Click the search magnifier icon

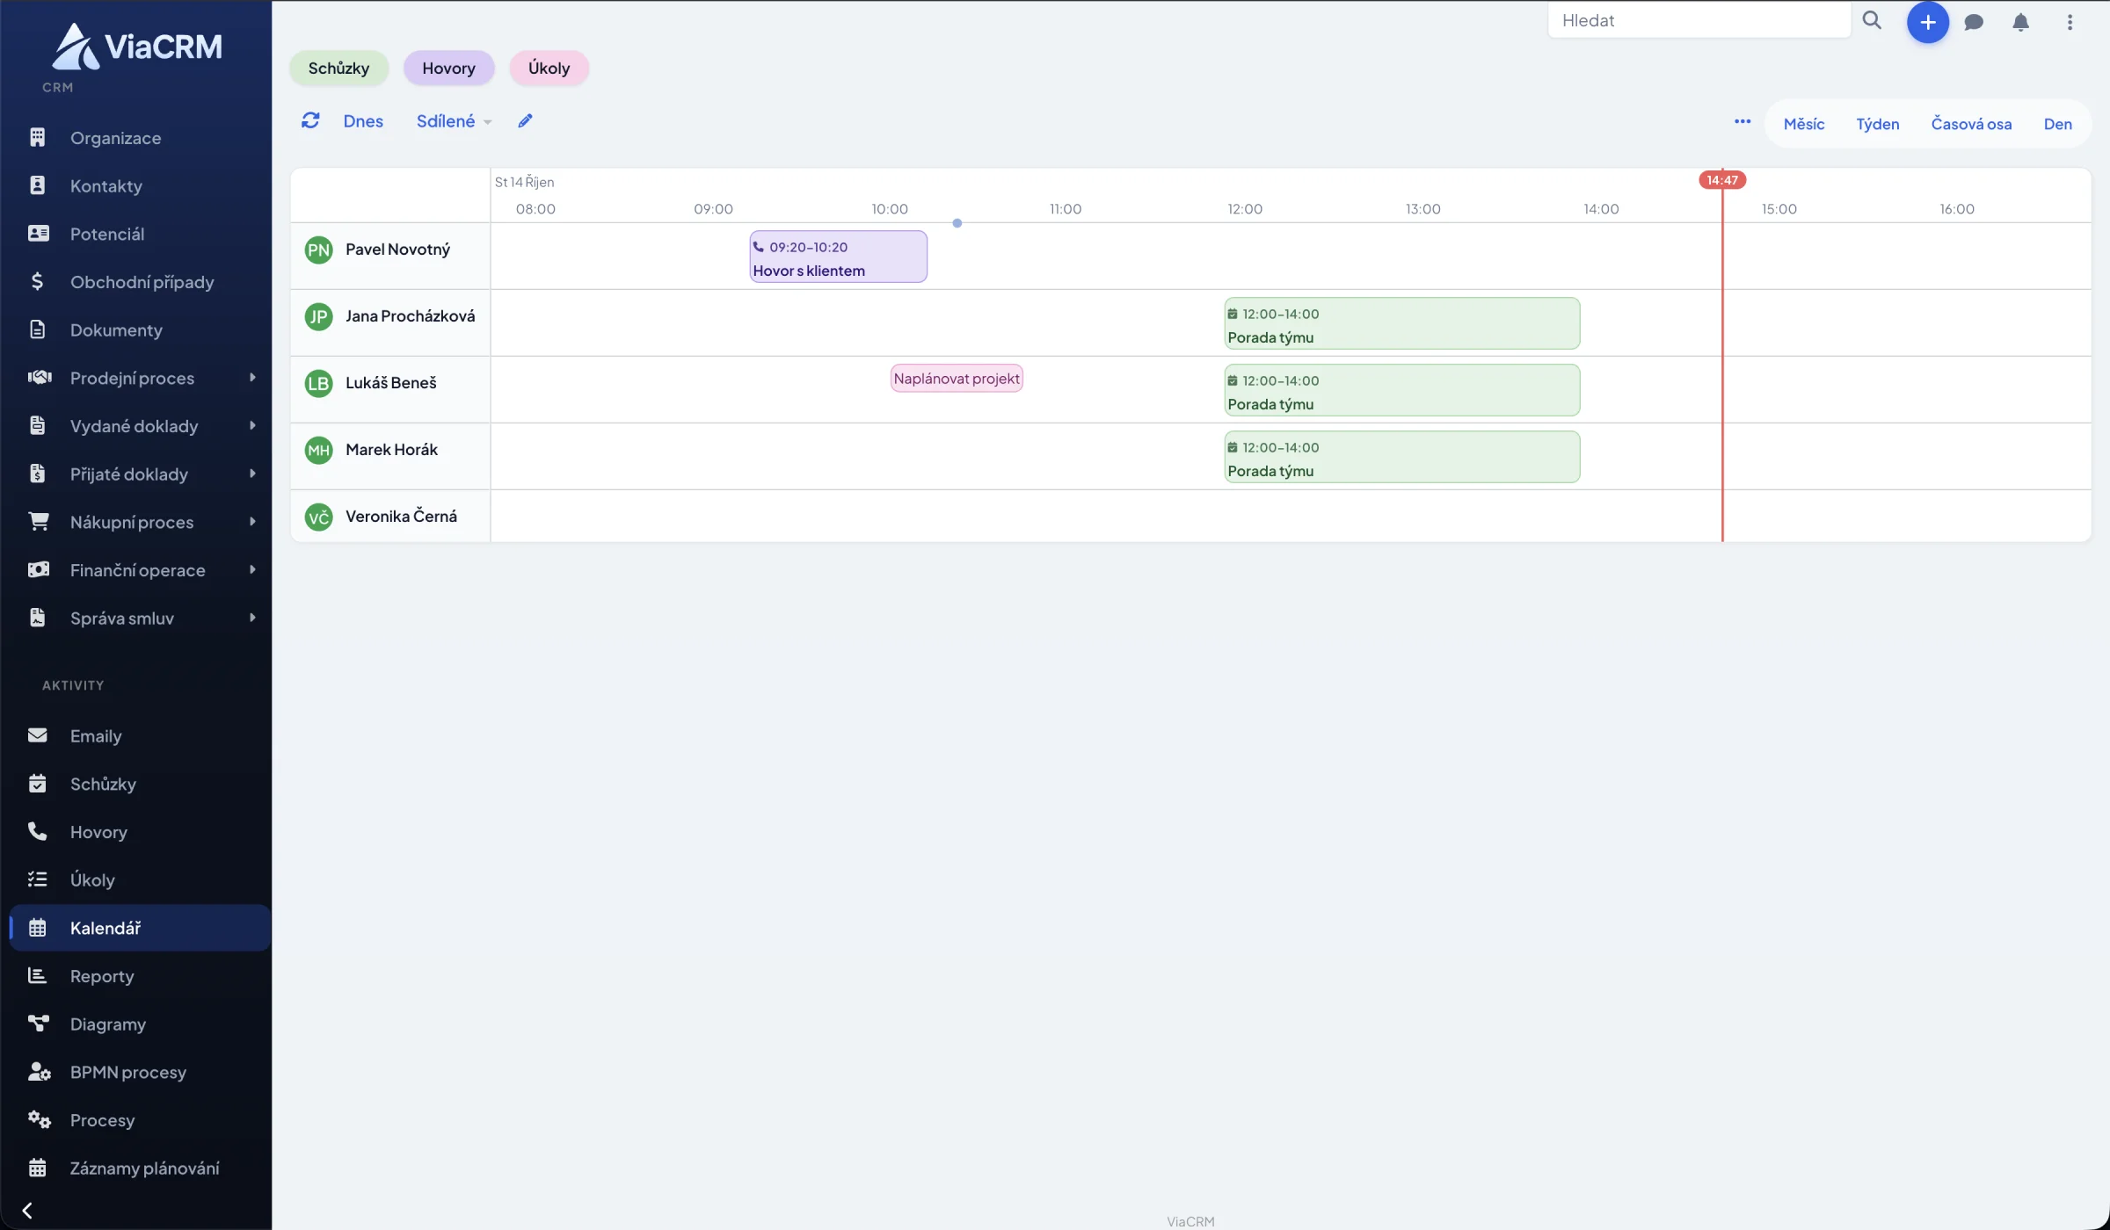pyautogui.click(x=1872, y=20)
